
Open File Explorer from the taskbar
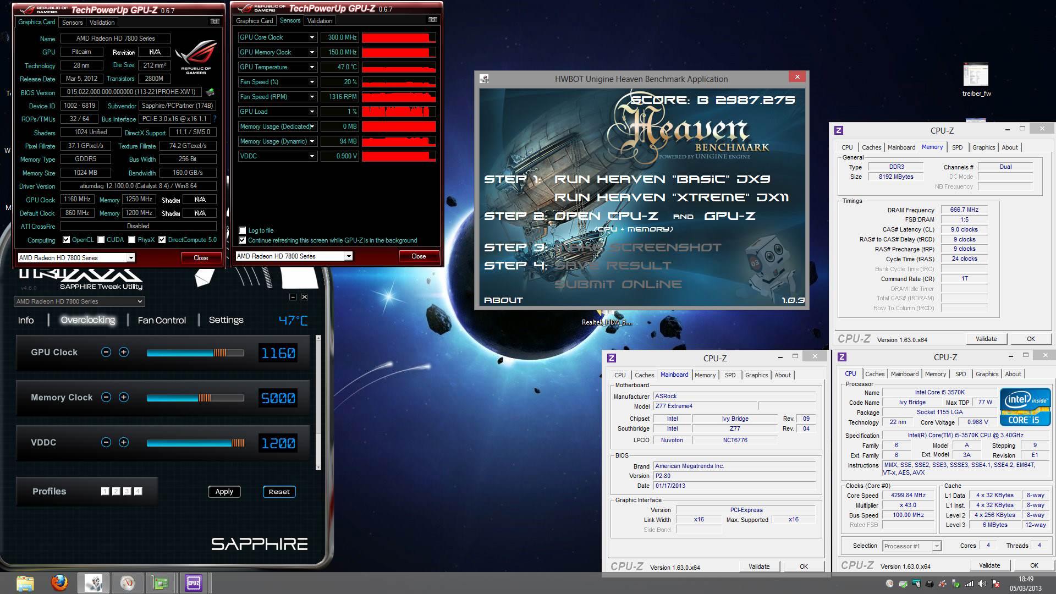(x=25, y=583)
